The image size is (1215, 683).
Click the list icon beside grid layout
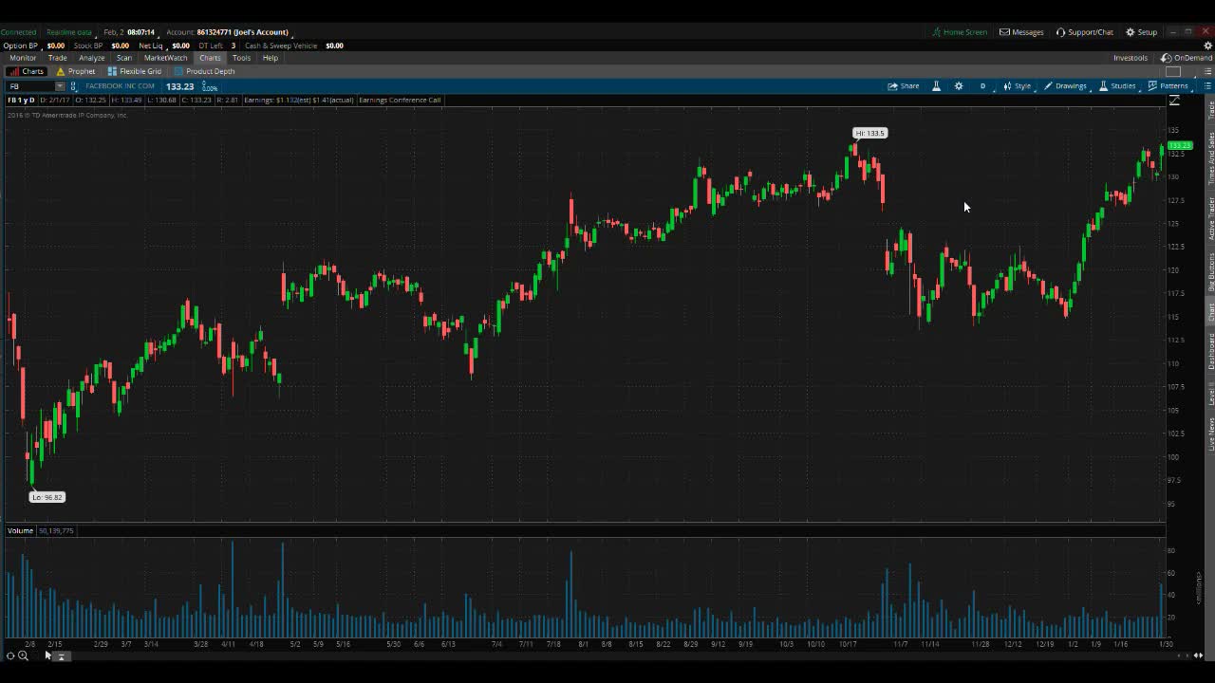(1207, 72)
